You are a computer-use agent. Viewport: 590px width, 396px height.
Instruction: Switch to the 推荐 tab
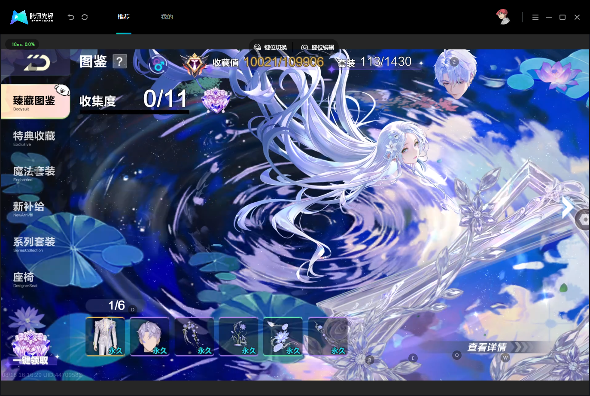[x=124, y=17]
